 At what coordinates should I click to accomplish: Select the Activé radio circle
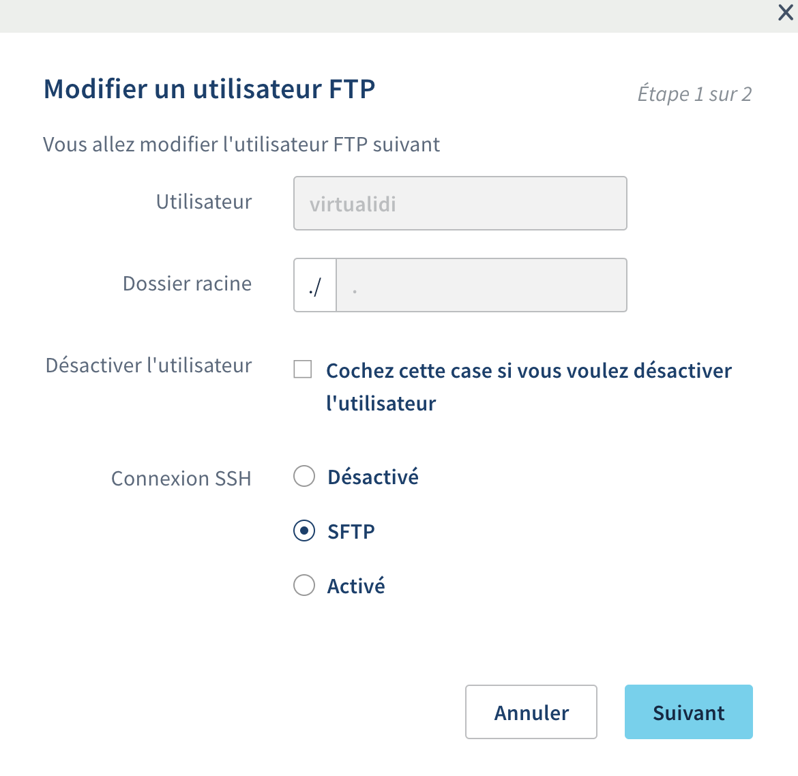coord(304,585)
